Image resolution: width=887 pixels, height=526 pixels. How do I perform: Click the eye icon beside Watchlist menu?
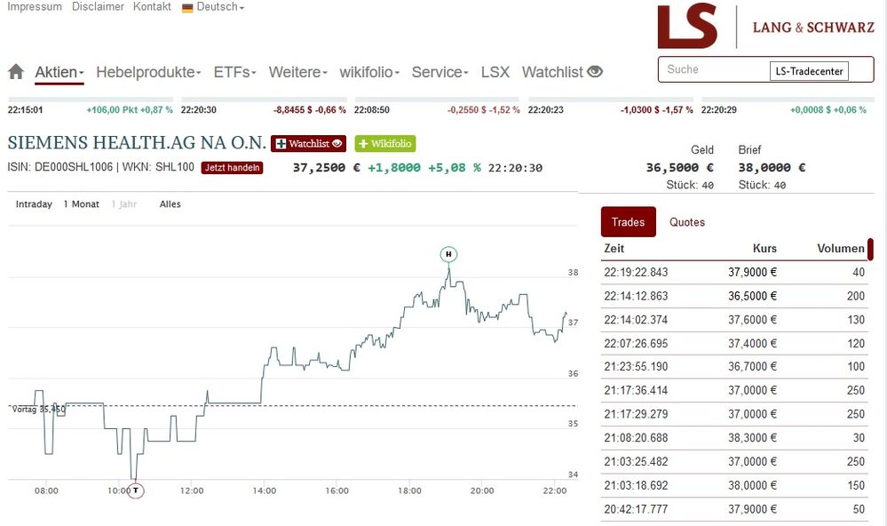tap(595, 72)
